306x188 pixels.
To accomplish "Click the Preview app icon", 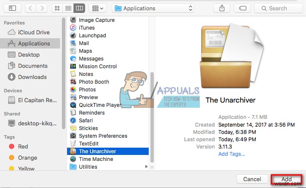I will pos(73,97).
